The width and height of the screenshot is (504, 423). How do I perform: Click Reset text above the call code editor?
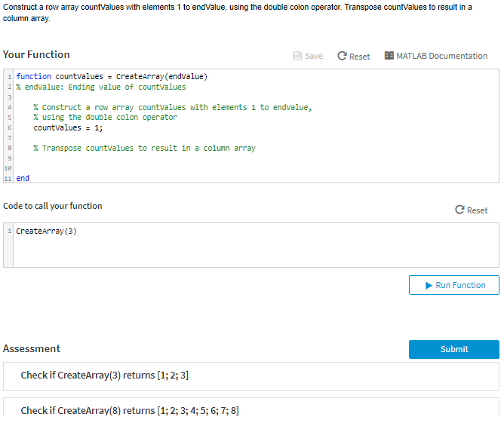click(x=478, y=210)
